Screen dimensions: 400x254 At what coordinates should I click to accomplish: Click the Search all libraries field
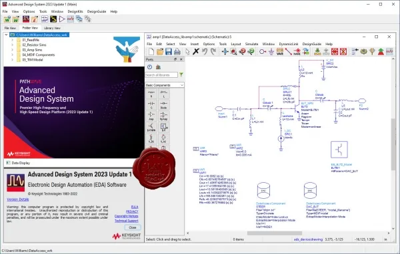pyautogui.click(x=161, y=75)
